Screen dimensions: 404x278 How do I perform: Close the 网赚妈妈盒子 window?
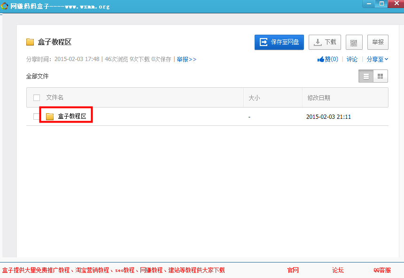tap(396, 4)
